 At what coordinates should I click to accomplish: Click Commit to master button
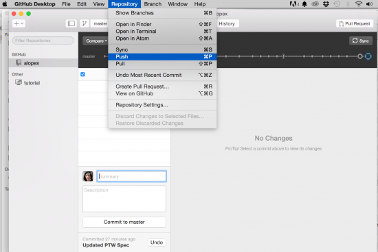pos(124,222)
